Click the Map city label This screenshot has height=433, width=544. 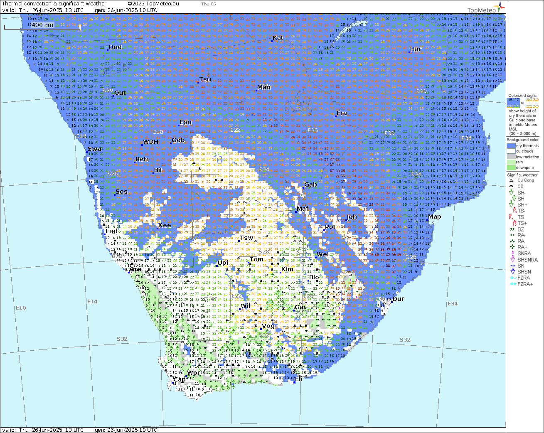[x=434, y=216]
